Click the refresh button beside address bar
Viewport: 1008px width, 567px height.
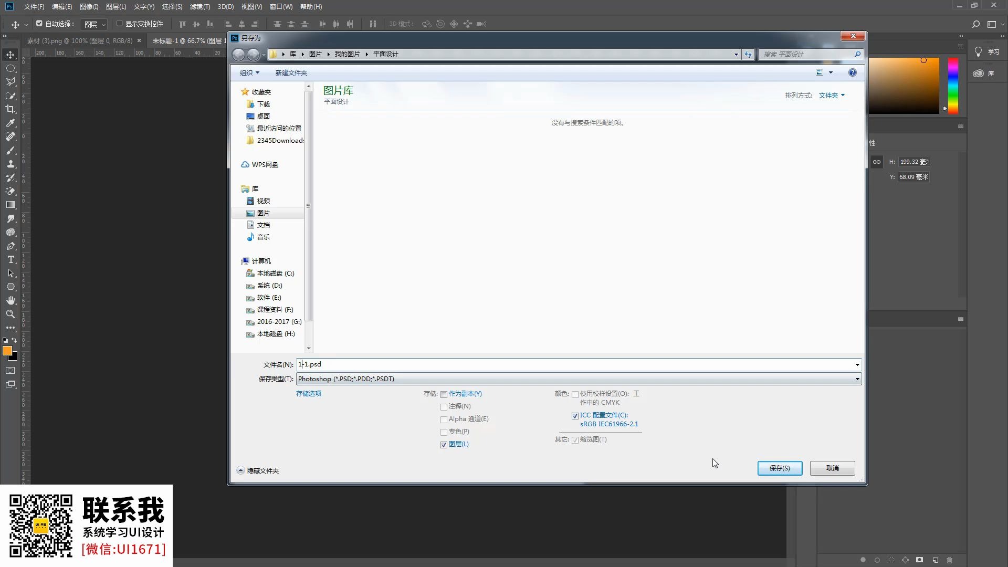tap(748, 54)
